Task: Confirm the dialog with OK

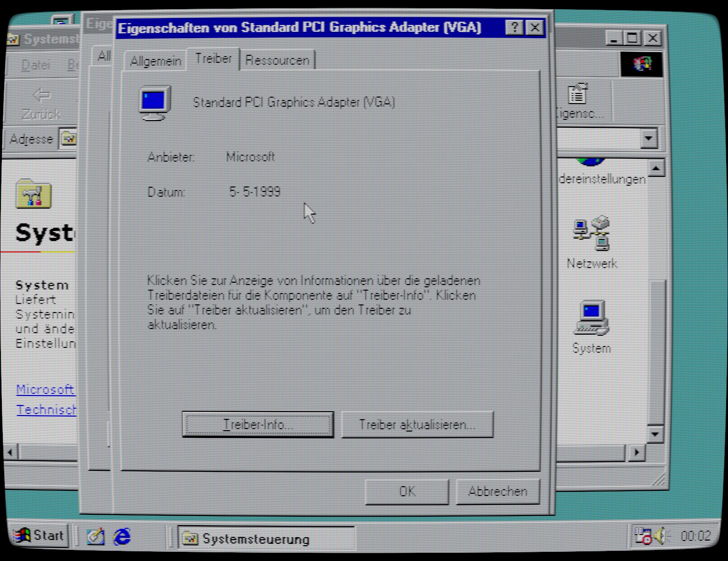Action: (x=407, y=491)
